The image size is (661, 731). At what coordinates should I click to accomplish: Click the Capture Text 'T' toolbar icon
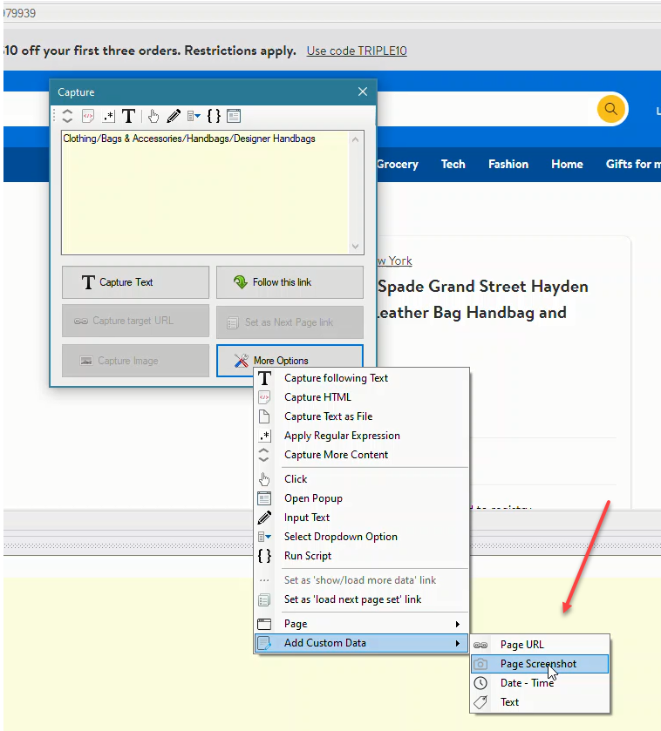[x=128, y=116]
